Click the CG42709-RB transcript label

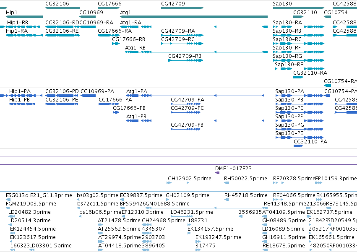(x=185, y=56)
